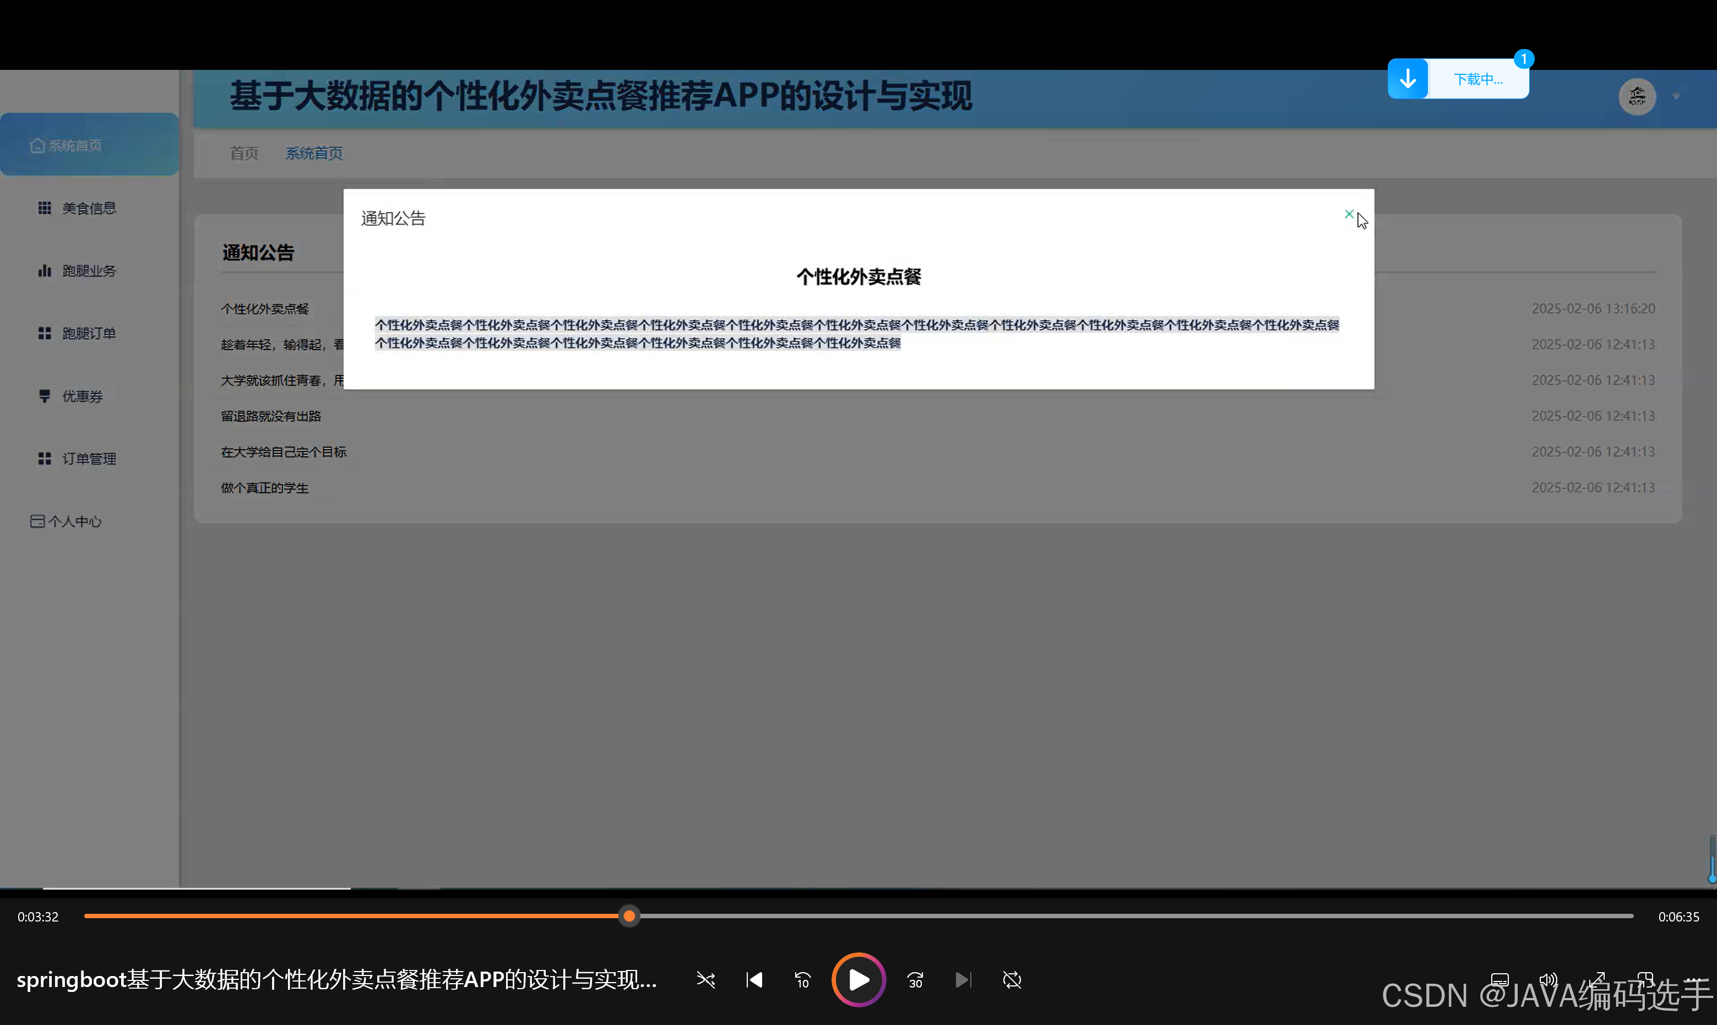Viewport: 1717px width, 1025px height.
Task: Open 订单管理 from the sidebar
Action: click(x=89, y=458)
